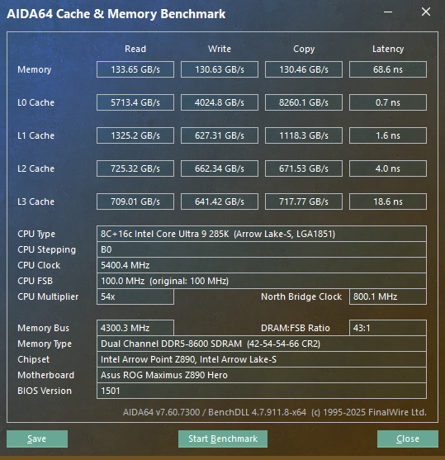The image size is (445, 460).
Task: Select the CPU Clock 5400.4 MHz field
Action: click(262, 265)
